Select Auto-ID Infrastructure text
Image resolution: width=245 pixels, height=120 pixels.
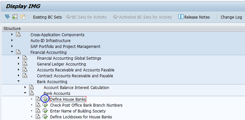(51, 41)
